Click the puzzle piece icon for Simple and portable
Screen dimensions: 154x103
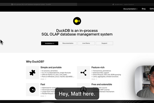(32, 73)
